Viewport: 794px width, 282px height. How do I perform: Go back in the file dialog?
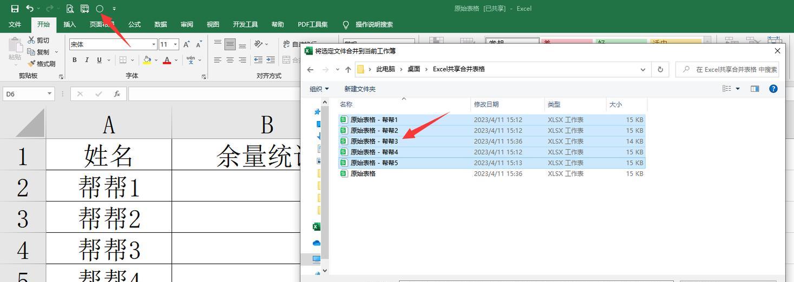click(x=310, y=69)
